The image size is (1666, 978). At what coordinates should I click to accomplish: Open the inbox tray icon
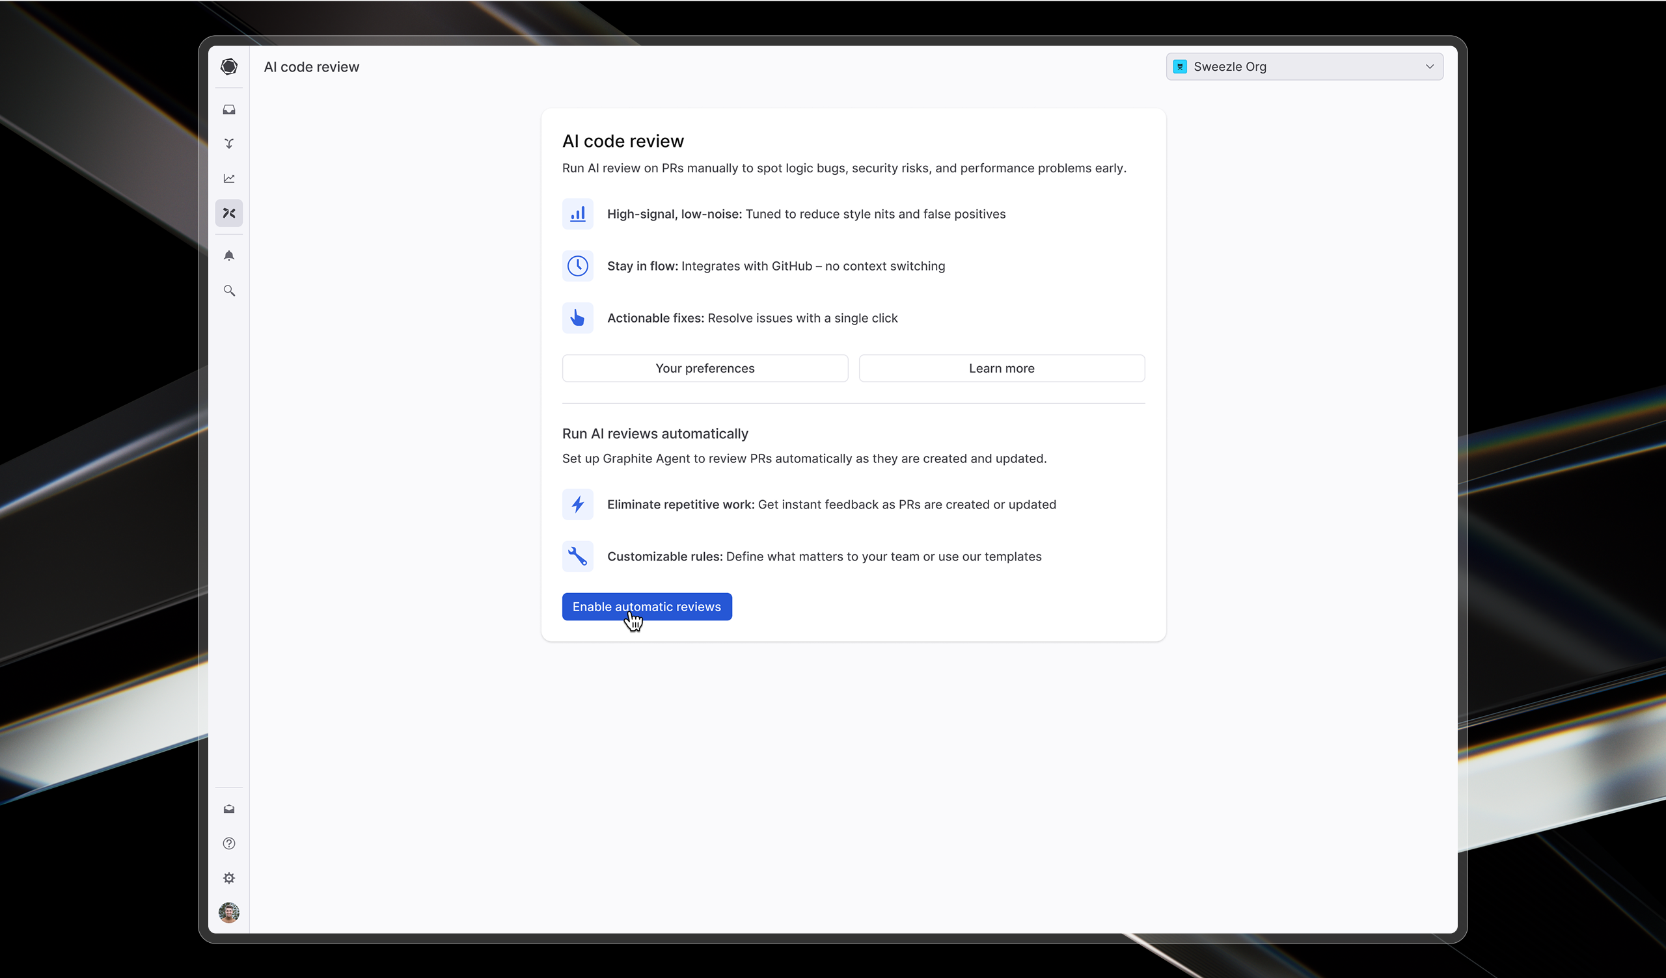(228, 110)
